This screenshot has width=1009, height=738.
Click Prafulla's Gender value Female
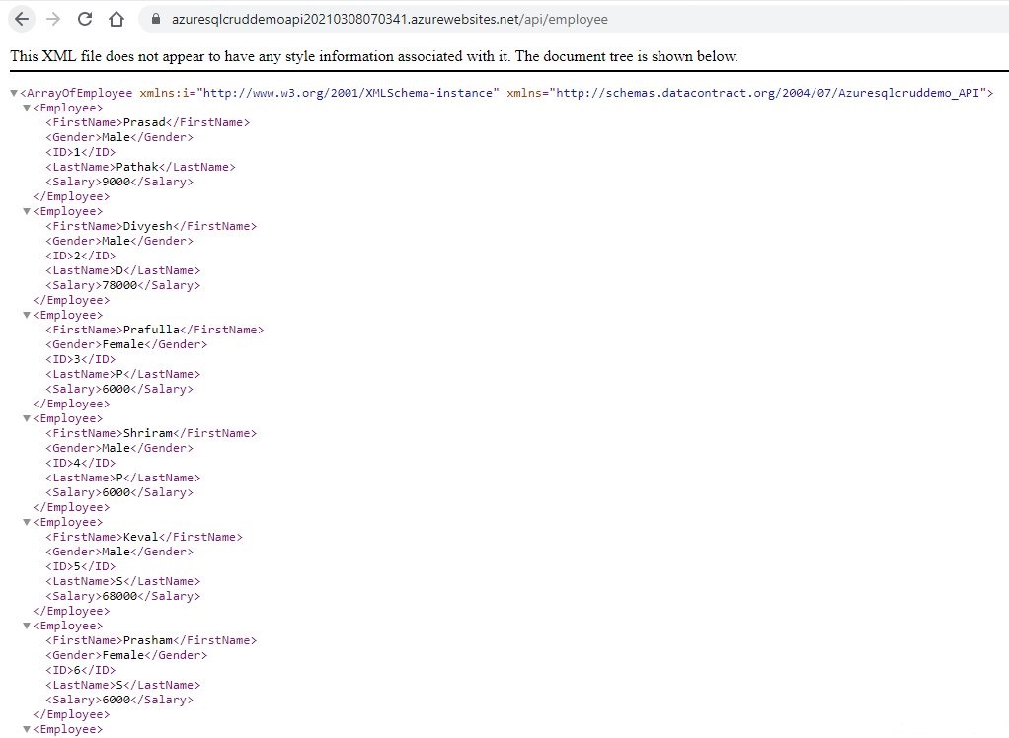124,343
